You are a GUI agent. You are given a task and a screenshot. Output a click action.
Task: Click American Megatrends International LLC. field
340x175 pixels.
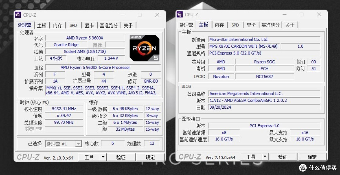tap(264, 94)
